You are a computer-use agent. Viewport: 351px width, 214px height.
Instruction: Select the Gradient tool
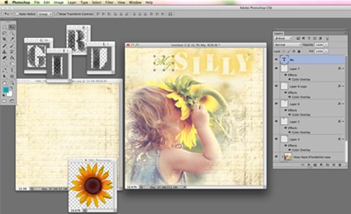[x=12, y=58]
